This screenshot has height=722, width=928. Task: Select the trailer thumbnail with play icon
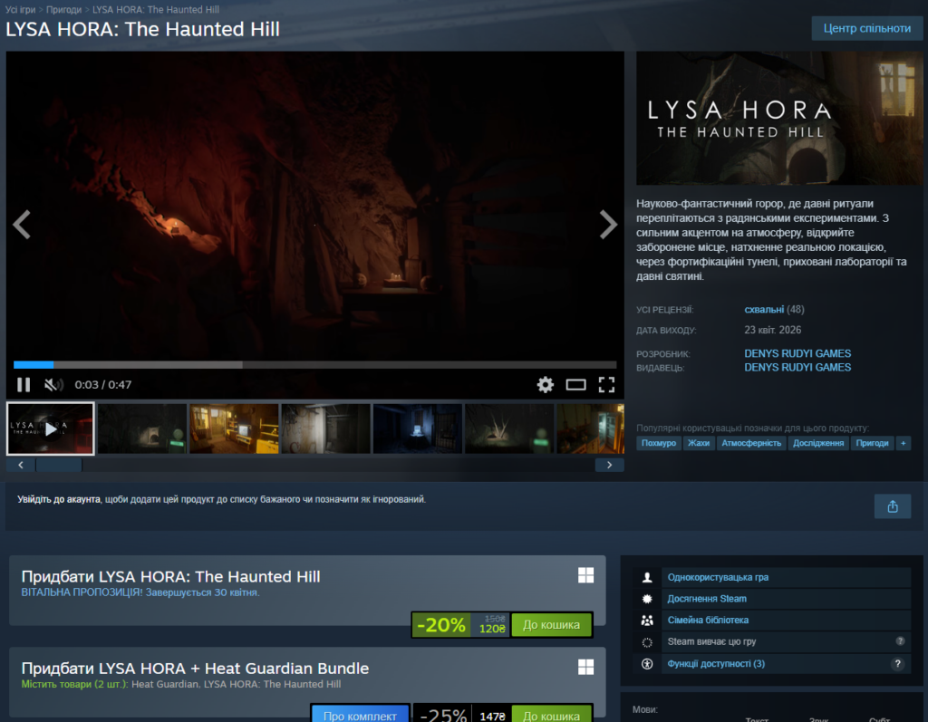tap(51, 428)
